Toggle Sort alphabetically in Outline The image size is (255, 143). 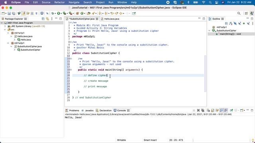(x=231, y=23)
